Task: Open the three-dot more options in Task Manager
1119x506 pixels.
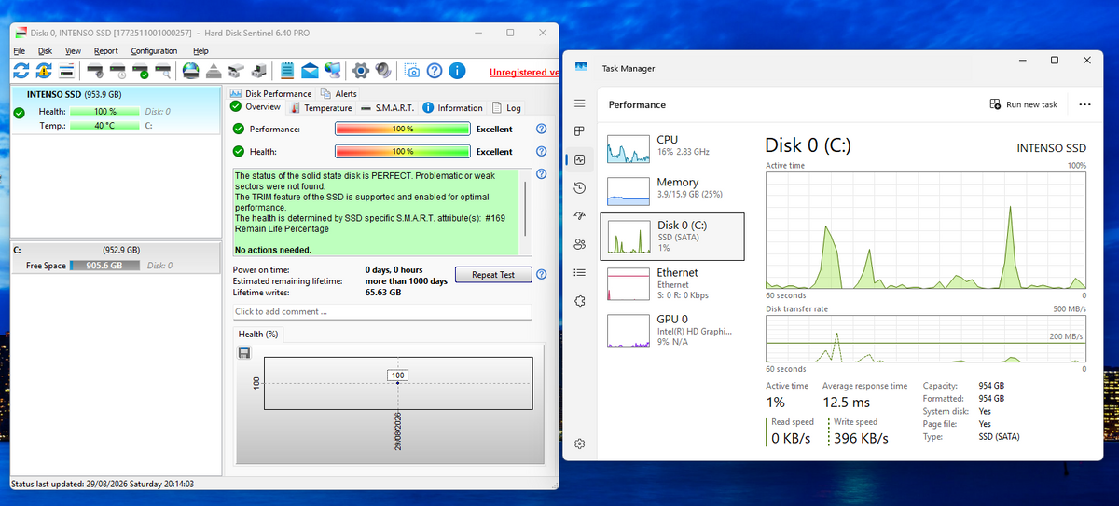Action: click(1084, 104)
